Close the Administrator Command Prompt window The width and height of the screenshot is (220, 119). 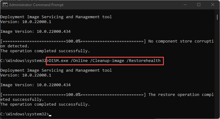212,5
